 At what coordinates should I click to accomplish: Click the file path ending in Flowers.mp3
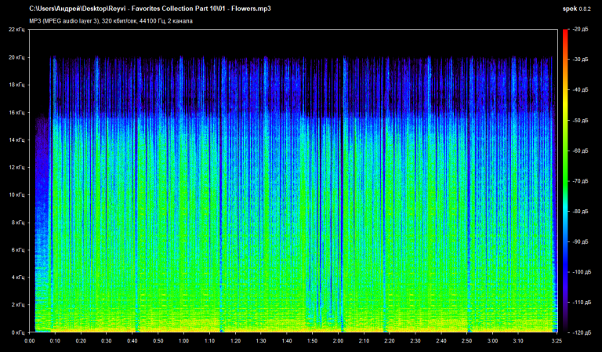click(150, 9)
